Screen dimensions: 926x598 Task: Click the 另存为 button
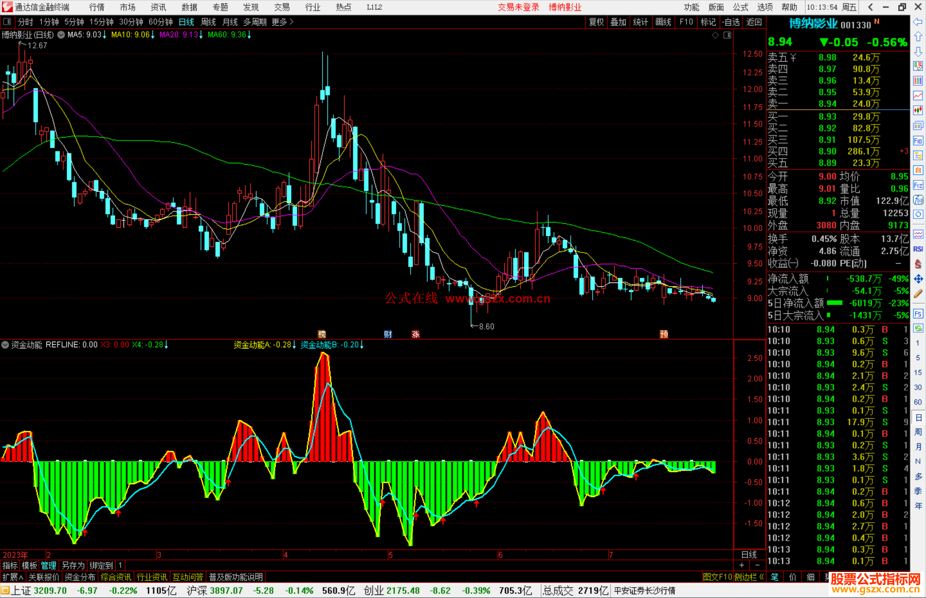point(73,565)
